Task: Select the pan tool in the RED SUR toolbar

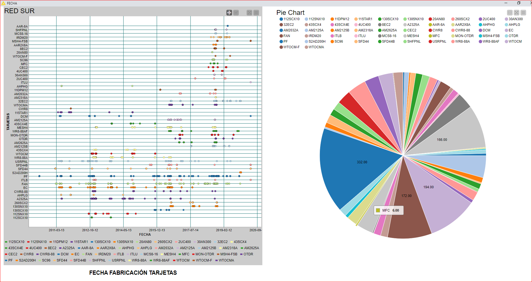Action: click(x=229, y=13)
